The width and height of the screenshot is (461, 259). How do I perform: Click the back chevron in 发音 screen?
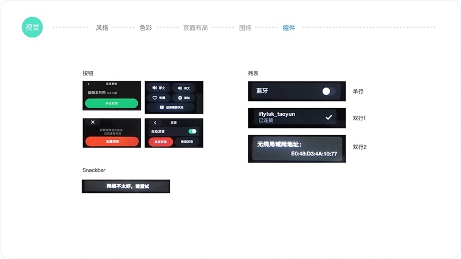click(x=155, y=123)
